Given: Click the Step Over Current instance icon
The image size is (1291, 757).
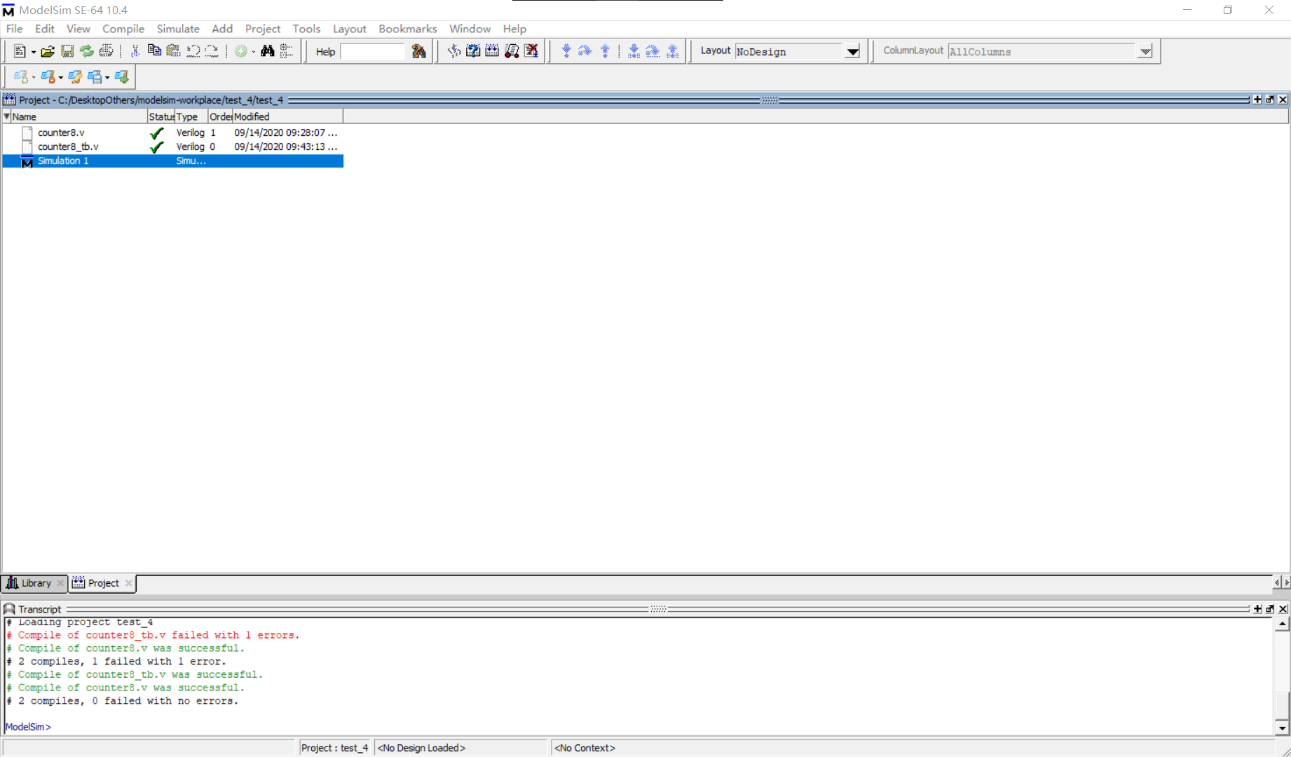Looking at the screenshot, I should [653, 51].
